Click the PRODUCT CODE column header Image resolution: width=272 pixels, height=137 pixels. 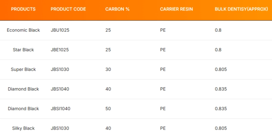coord(68,9)
